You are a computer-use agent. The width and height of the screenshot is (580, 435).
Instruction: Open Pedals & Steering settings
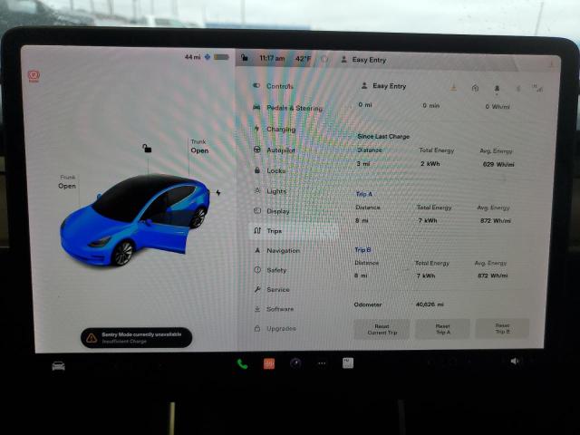coord(288,108)
